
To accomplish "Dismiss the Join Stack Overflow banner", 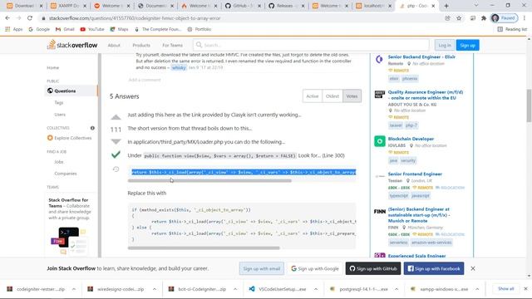I will (x=473, y=268).
